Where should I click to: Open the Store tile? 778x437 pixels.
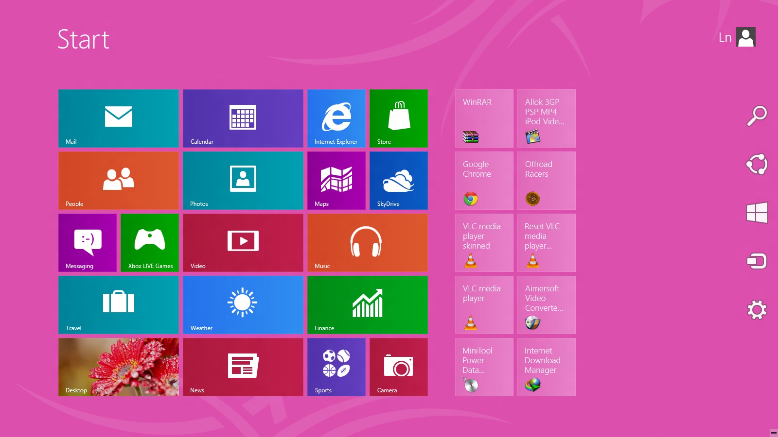399,118
